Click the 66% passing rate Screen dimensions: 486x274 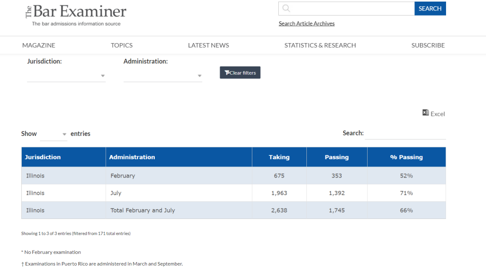click(x=407, y=210)
